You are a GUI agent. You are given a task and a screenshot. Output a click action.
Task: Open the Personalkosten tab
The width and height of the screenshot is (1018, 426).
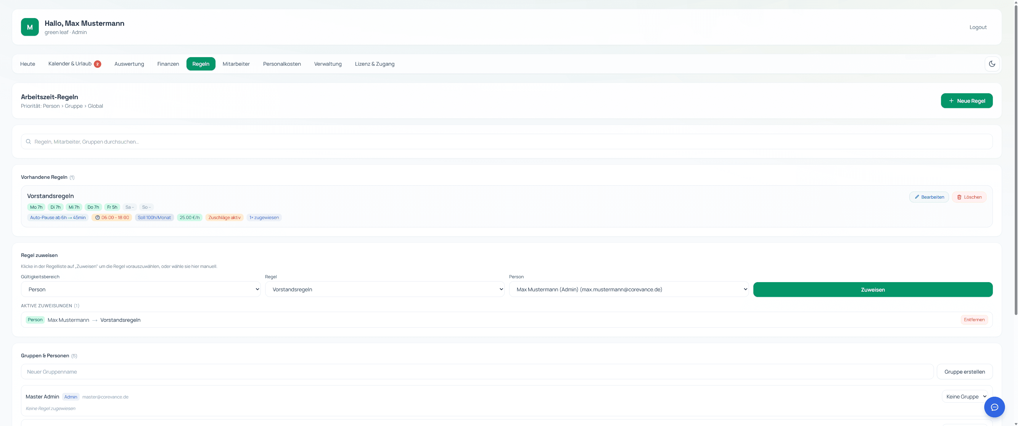tap(282, 64)
